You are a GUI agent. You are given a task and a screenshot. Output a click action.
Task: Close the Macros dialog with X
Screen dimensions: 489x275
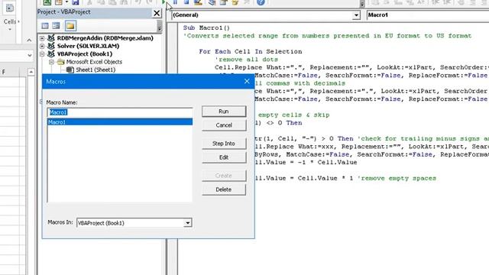pyautogui.click(x=247, y=82)
